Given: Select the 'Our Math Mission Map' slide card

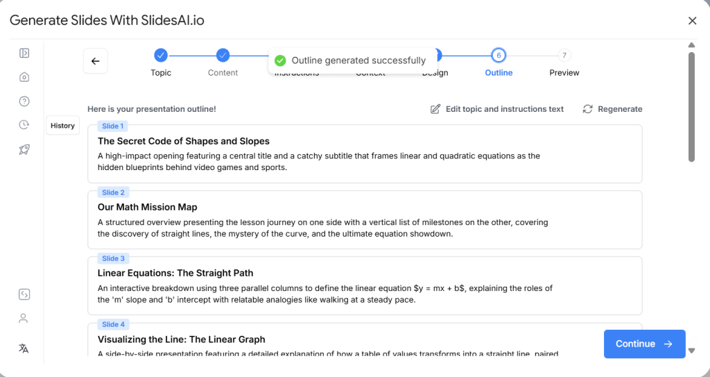Looking at the screenshot, I should click(365, 220).
